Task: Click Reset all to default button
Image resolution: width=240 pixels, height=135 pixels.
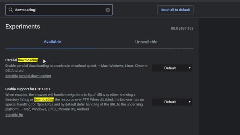Action: [175, 10]
